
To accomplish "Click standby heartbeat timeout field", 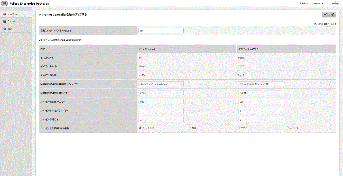I will 261,111.
